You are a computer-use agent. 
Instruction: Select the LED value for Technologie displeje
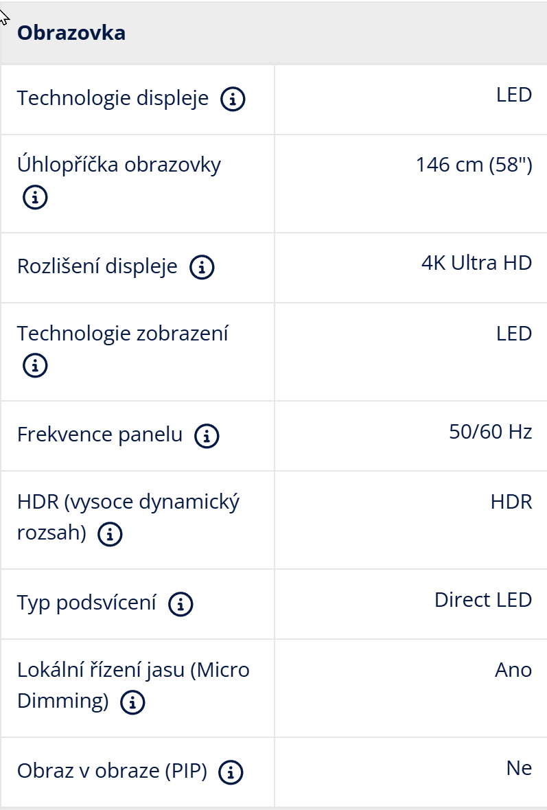click(x=513, y=93)
